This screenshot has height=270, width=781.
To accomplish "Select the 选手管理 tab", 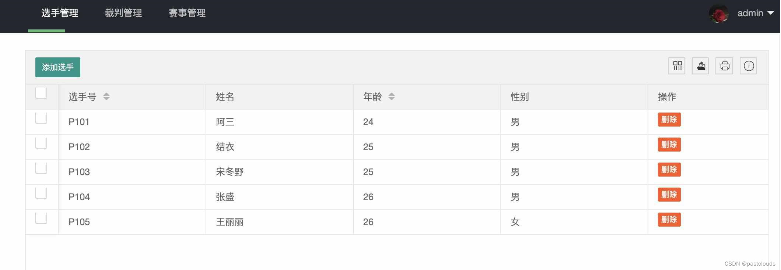I will 60,13.
